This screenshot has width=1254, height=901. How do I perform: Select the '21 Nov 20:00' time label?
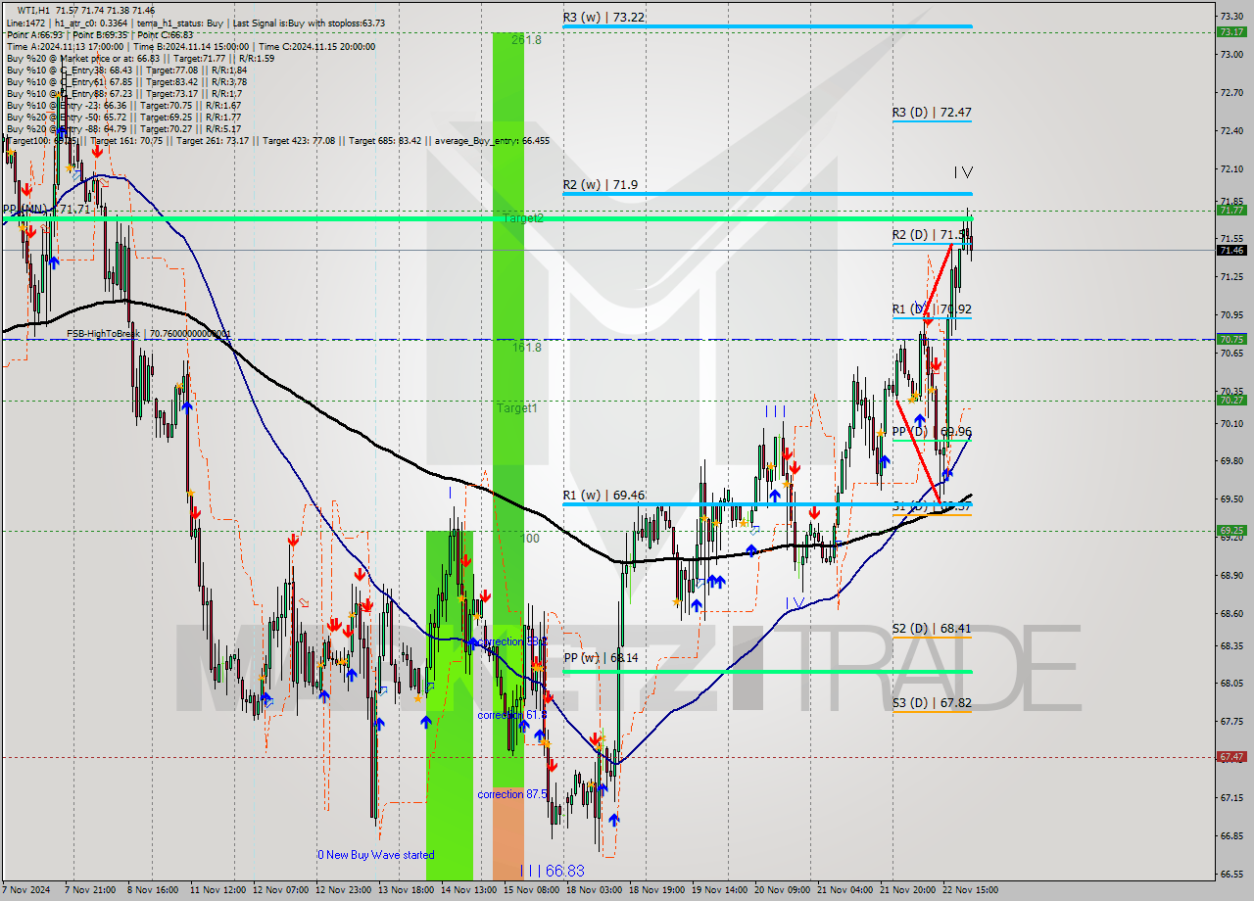pyautogui.click(x=907, y=890)
